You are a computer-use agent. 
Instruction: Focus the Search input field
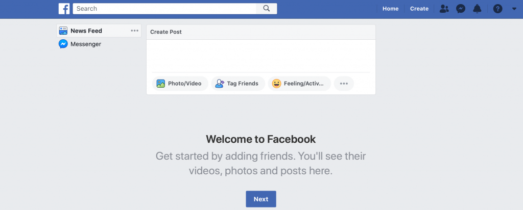164,9
